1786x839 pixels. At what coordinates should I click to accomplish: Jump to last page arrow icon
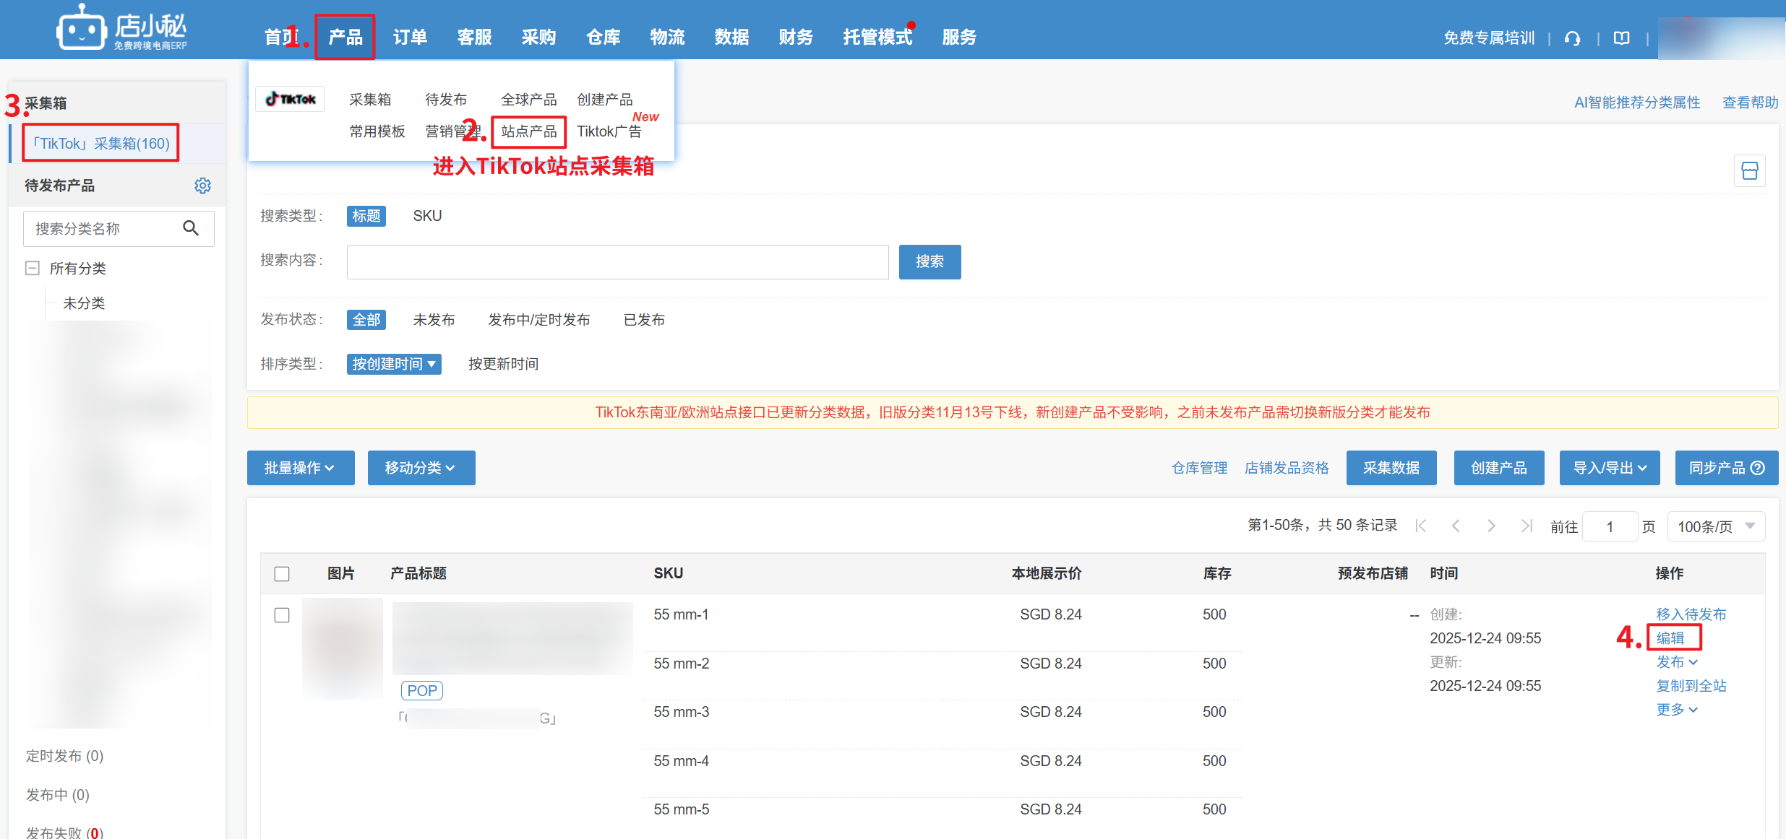pos(1526,526)
